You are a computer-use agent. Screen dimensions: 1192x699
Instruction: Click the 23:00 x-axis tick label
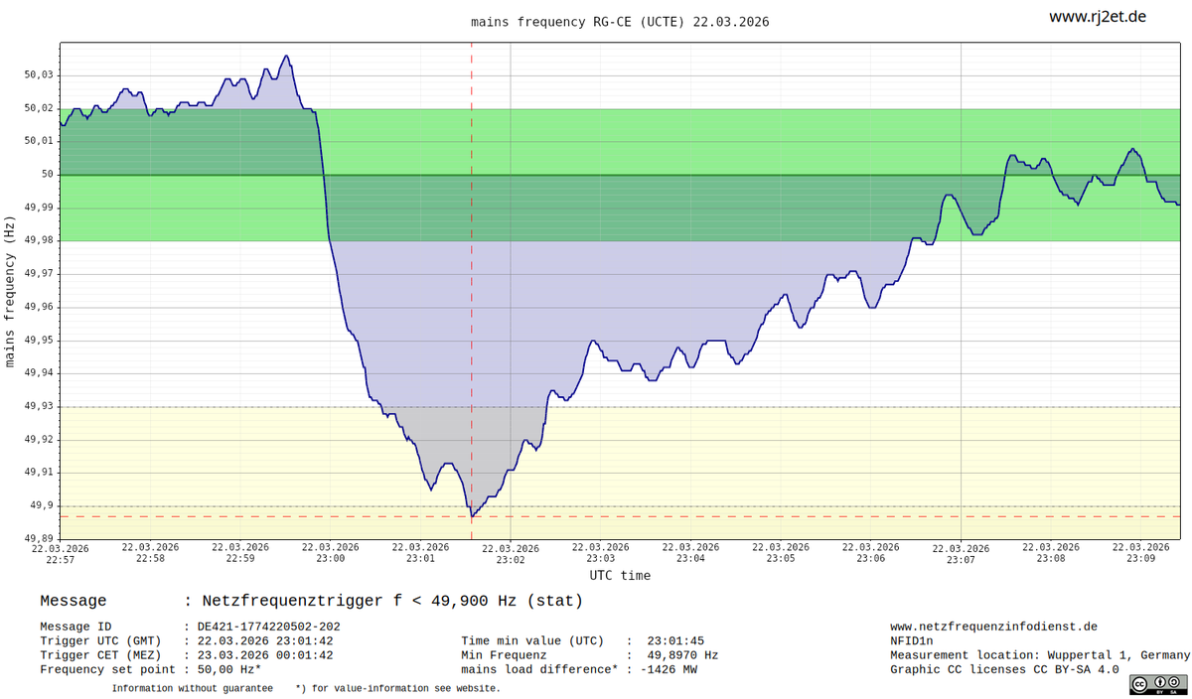click(330, 553)
